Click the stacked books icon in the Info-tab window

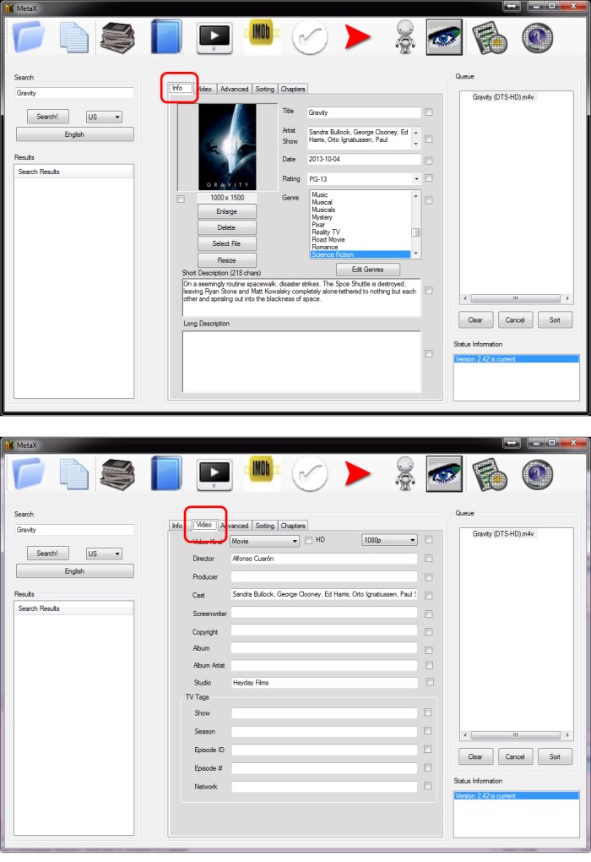point(117,37)
